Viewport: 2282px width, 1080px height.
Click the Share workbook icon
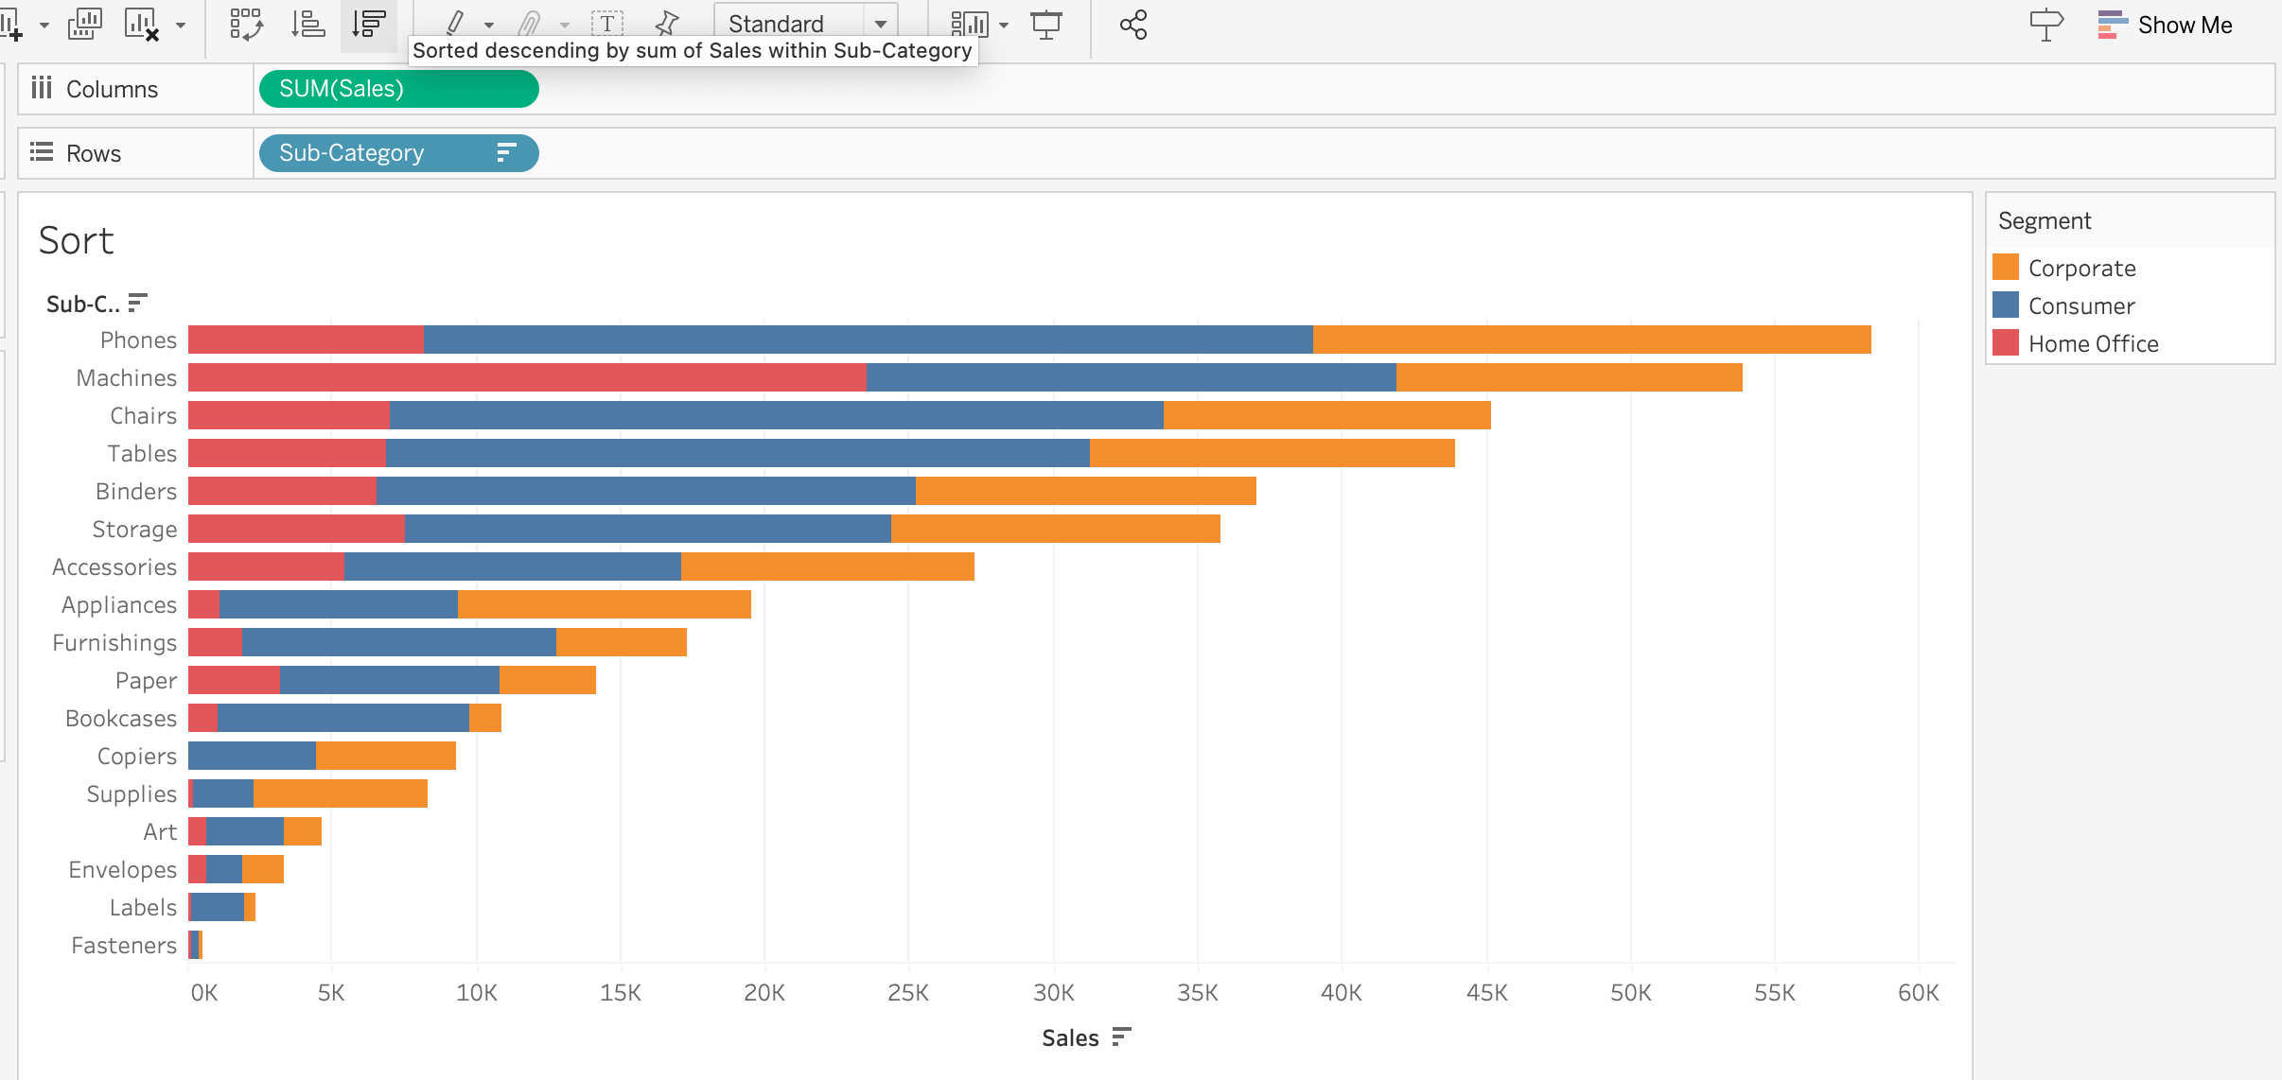[x=1132, y=25]
